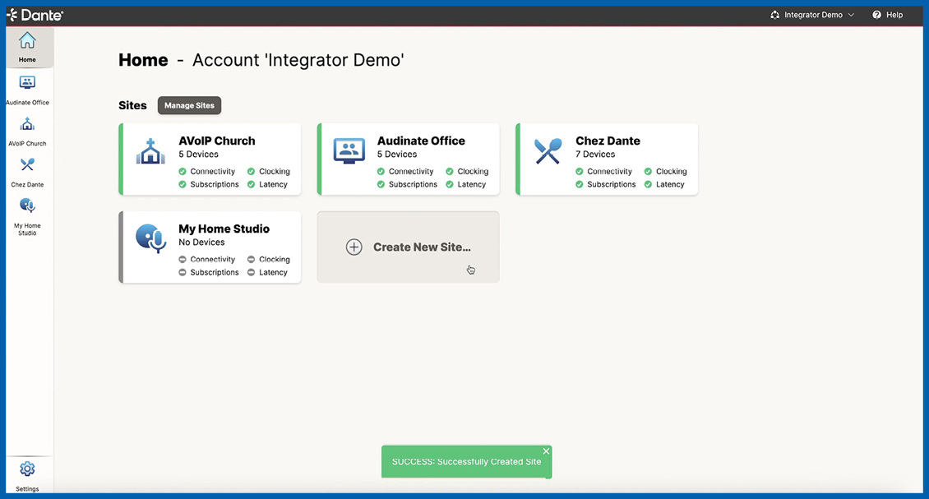Image resolution: width=929 pixels, height=499 pixels.
Task: Click the Manage Sites button
Action: coord(189,105)
